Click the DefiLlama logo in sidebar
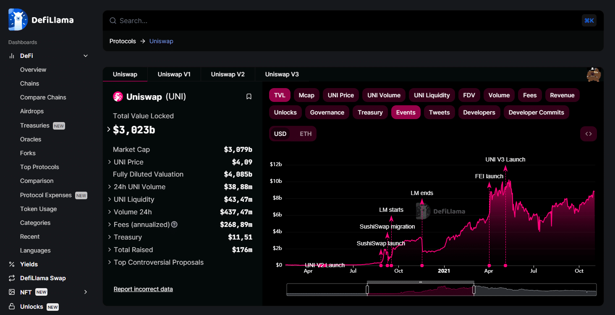Viewport: 615px width, 315px height. click(x=40, y=19)
